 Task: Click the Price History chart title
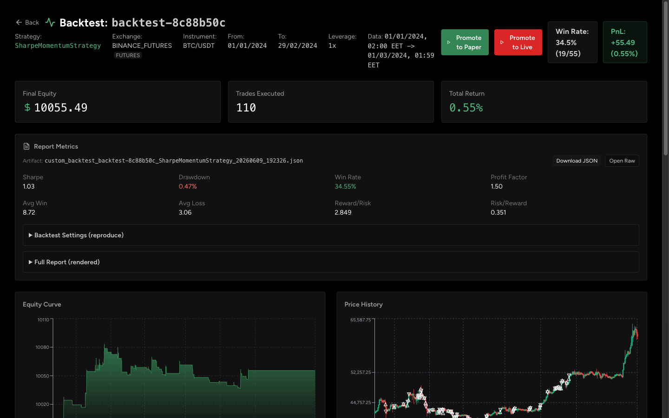tap(363, 304)
